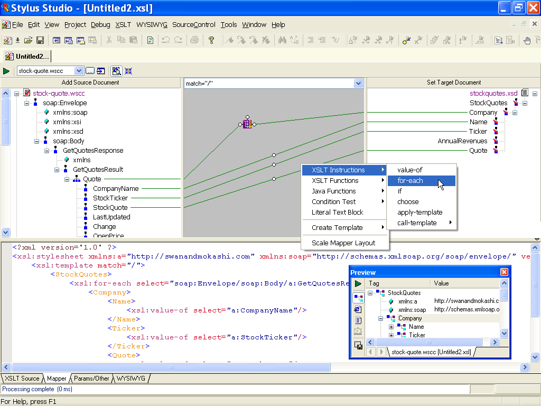Select for-each from the submenu
541x406 pixels.
coord(411,181)
